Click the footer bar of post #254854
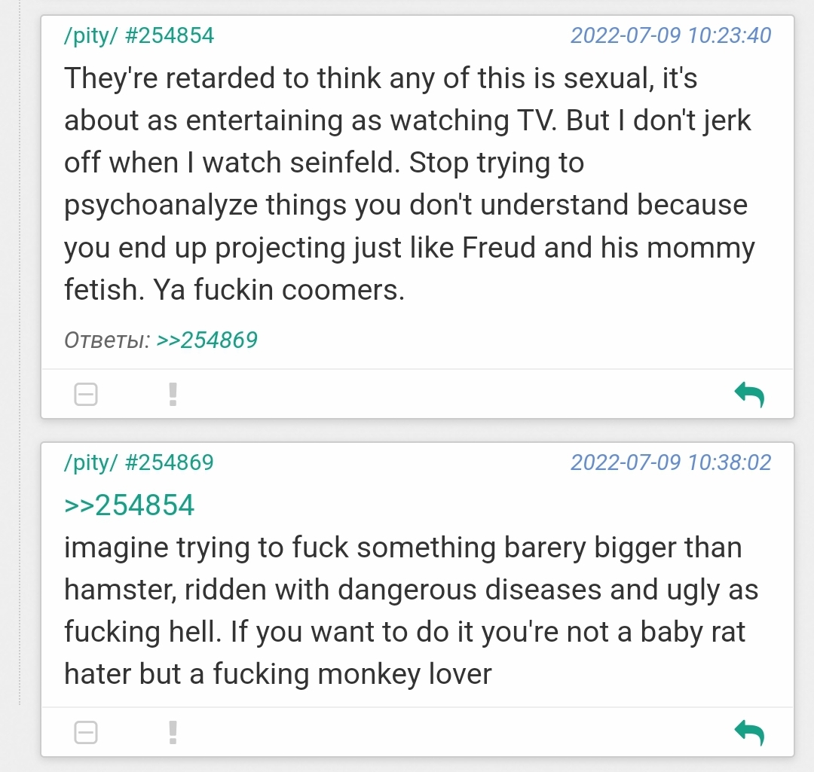Image resolution: width=814 pixels, height=772 pixels. pyautogui.click(x=452, y=394)
